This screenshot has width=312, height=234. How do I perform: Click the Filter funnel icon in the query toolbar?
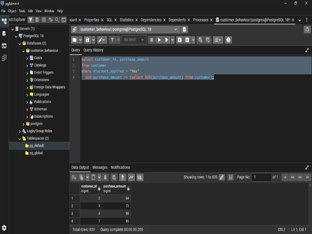click(112, 40)
